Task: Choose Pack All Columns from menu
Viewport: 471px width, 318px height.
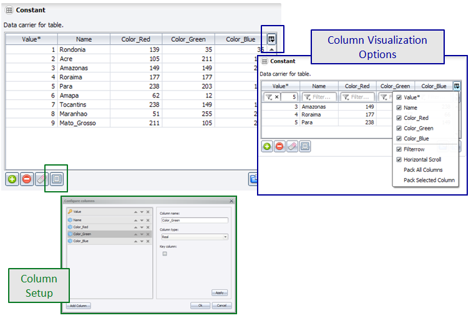Action: pyautogui.click(x=422, y=170)
